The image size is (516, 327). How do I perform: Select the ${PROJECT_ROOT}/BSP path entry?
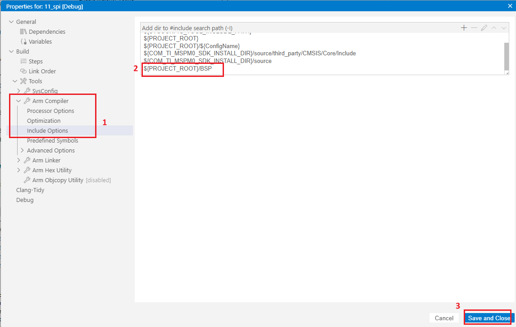(178, 68)
